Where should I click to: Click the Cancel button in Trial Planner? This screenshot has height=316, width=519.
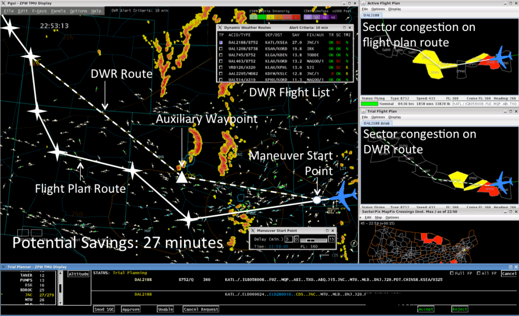point(509,273)
